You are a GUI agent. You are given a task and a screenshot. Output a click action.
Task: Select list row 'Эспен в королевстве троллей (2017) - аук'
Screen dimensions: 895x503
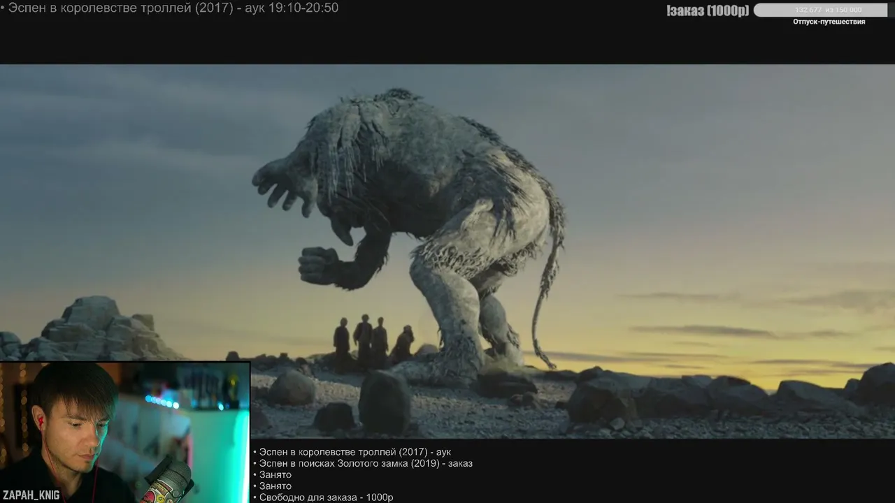[x=352, y=452]
